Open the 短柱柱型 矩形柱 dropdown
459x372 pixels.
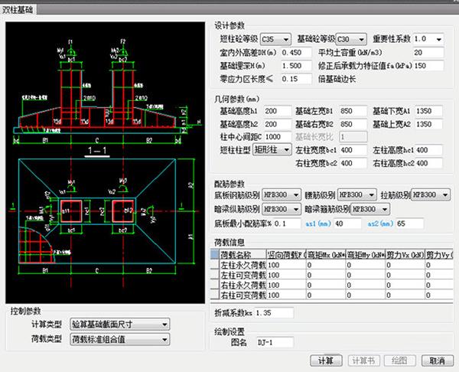(272, 150)
